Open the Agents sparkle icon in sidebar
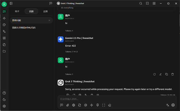The image size is (180, 111). pos(4,18)
